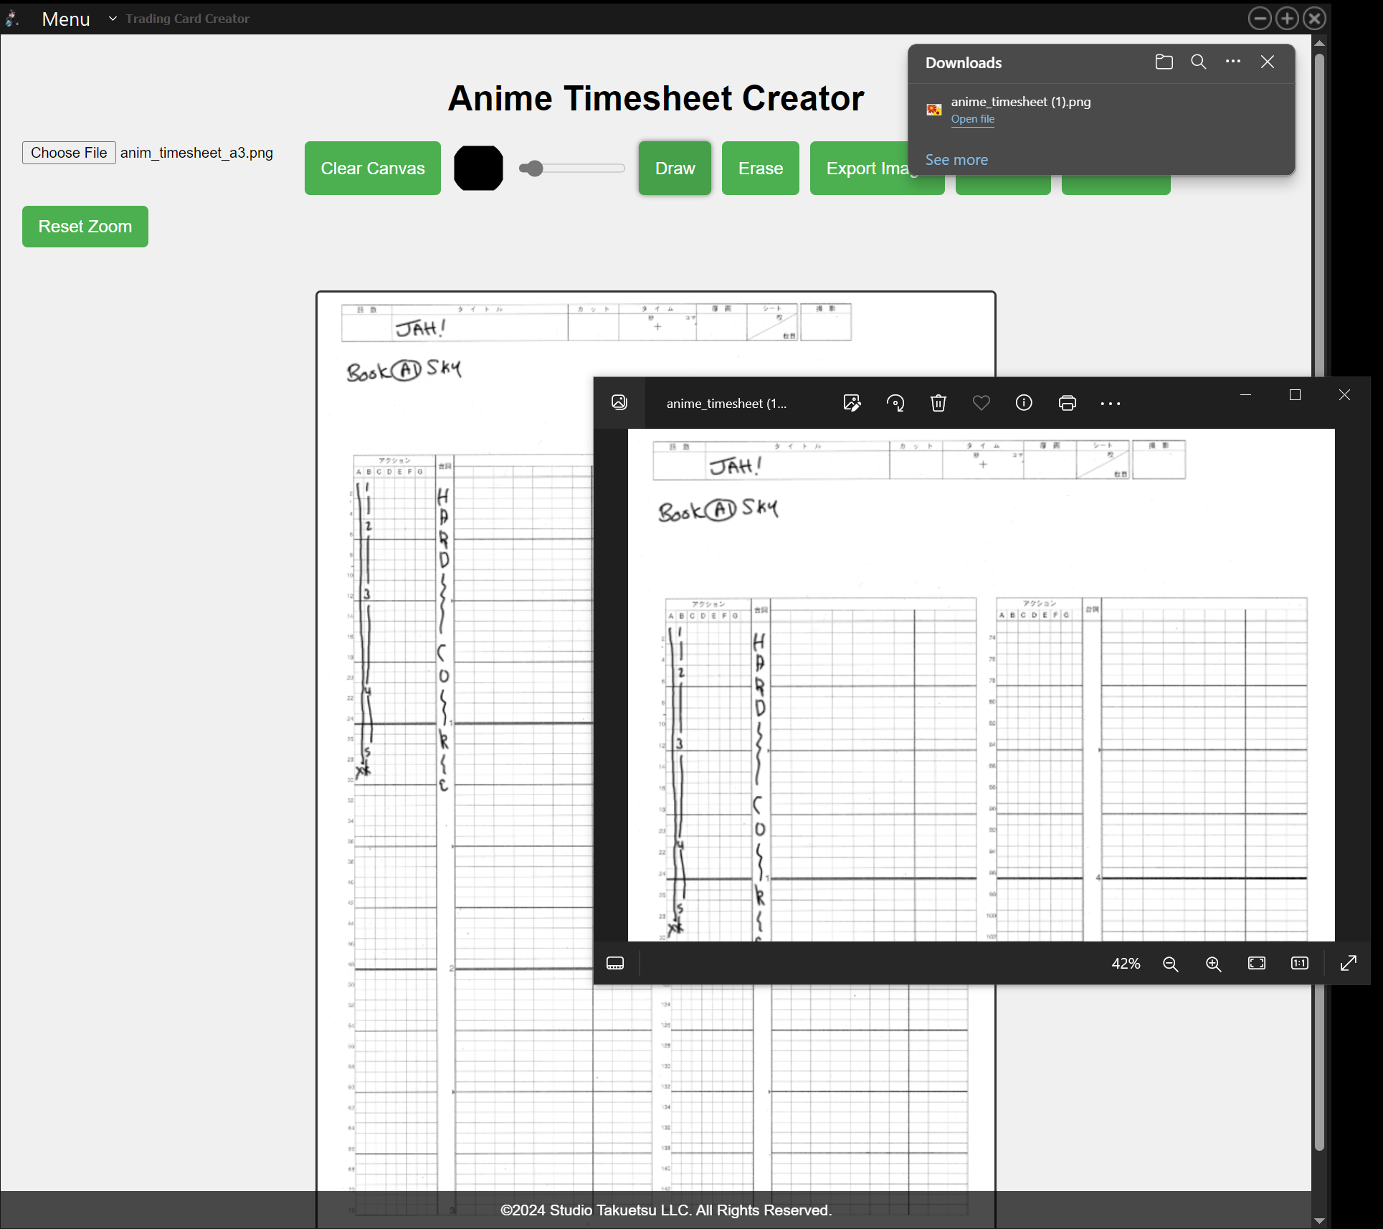Click the Erase tool button
The height and width of the screenshot is (1229, 1383).
click(759, 166)
